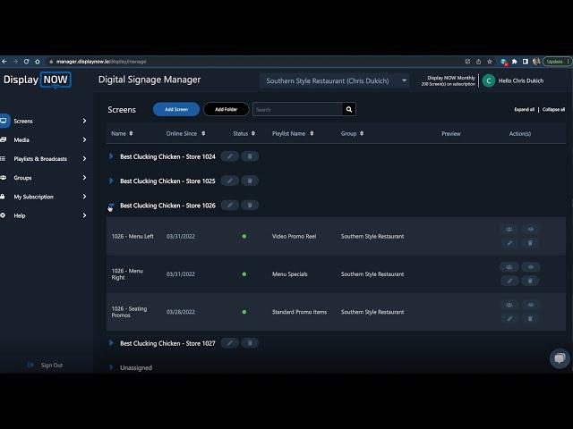Open My Subscription in the sidebar
The height and width of the screenshot is (429, 573).
click(44, 197)
